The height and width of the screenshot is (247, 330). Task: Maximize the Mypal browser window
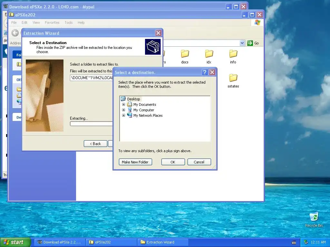236,7
